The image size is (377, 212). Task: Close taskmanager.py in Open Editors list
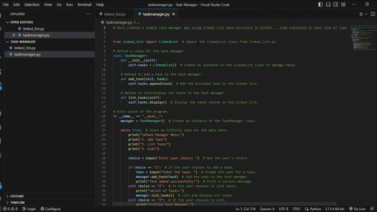point(14,35)
